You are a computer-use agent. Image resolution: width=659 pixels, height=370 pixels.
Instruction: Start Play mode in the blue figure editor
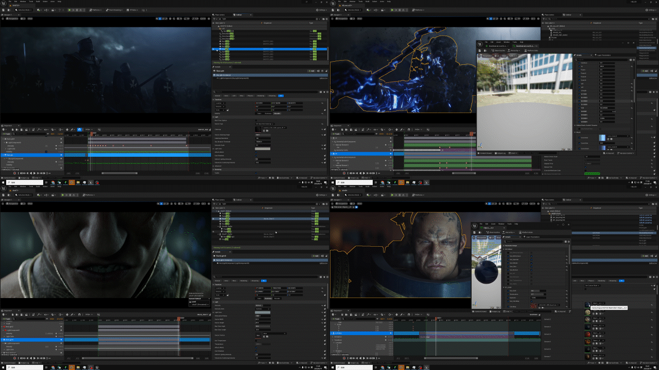[392, 10]
